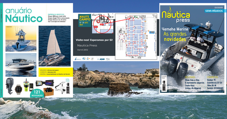Select the white trolling motor image

[60, 87]
